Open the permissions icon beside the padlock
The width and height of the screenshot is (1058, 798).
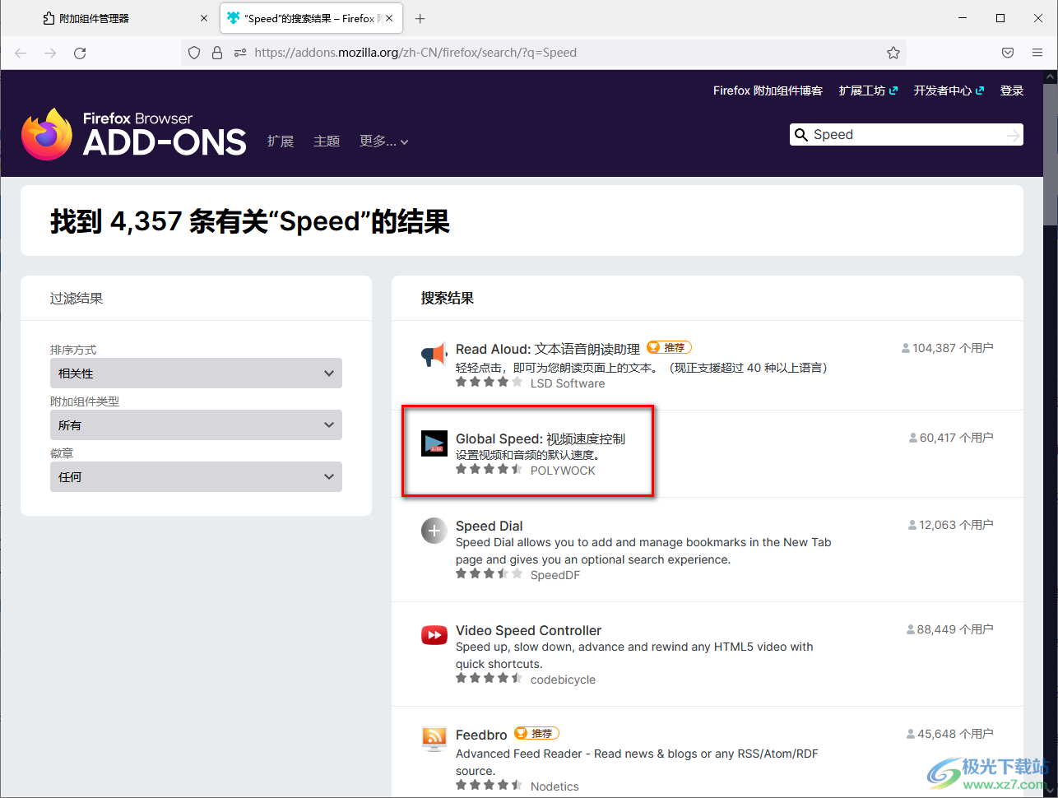click(x=240, y=53)
